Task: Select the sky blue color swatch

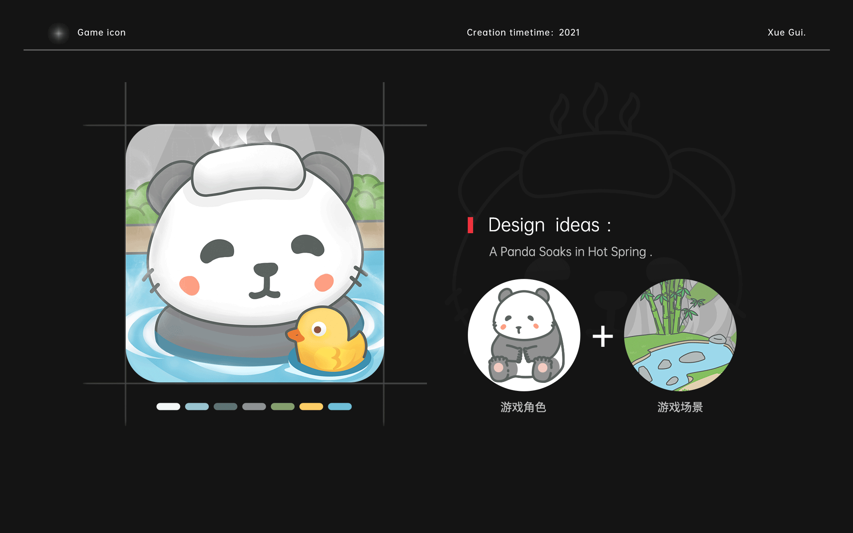Action: (x=339, y=406)
